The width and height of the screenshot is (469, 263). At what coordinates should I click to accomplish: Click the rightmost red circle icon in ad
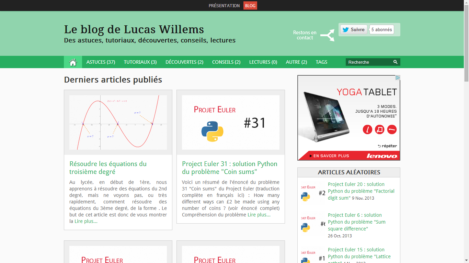point(392,129)
